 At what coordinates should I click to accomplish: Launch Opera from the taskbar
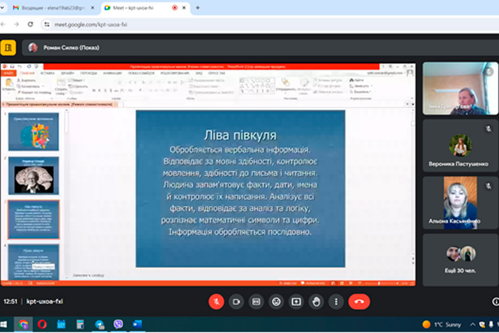(42, 324)
